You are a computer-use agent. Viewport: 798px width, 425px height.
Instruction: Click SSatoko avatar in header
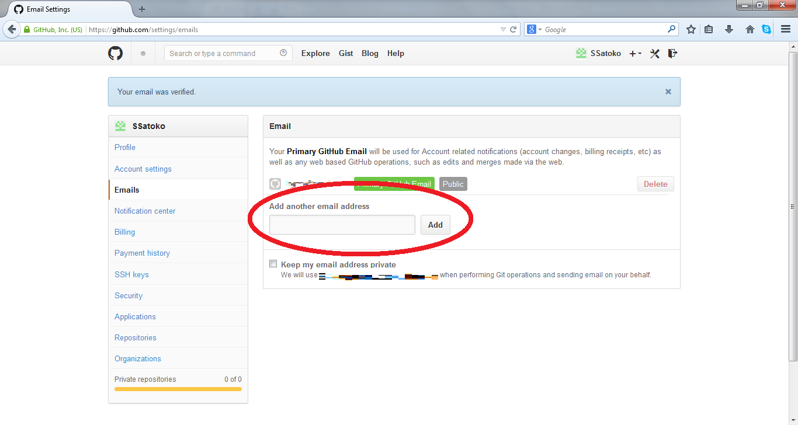point(581,53)
